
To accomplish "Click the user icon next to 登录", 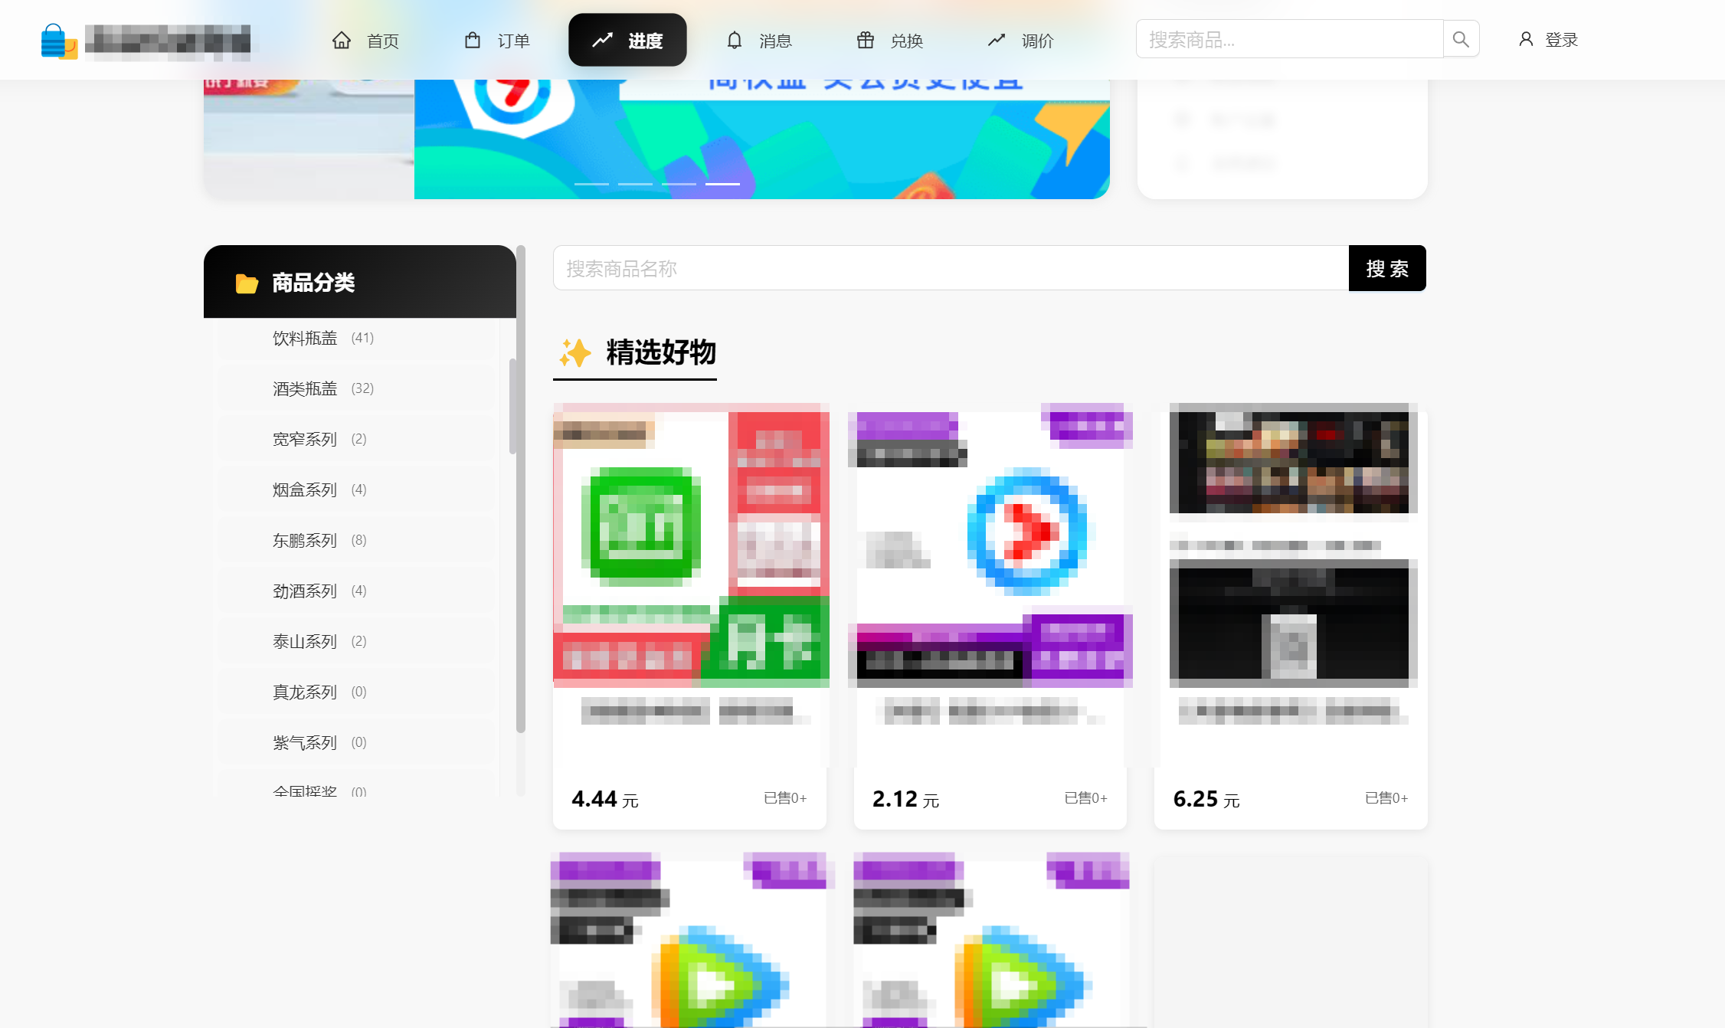I will [x=1524, y=39].
